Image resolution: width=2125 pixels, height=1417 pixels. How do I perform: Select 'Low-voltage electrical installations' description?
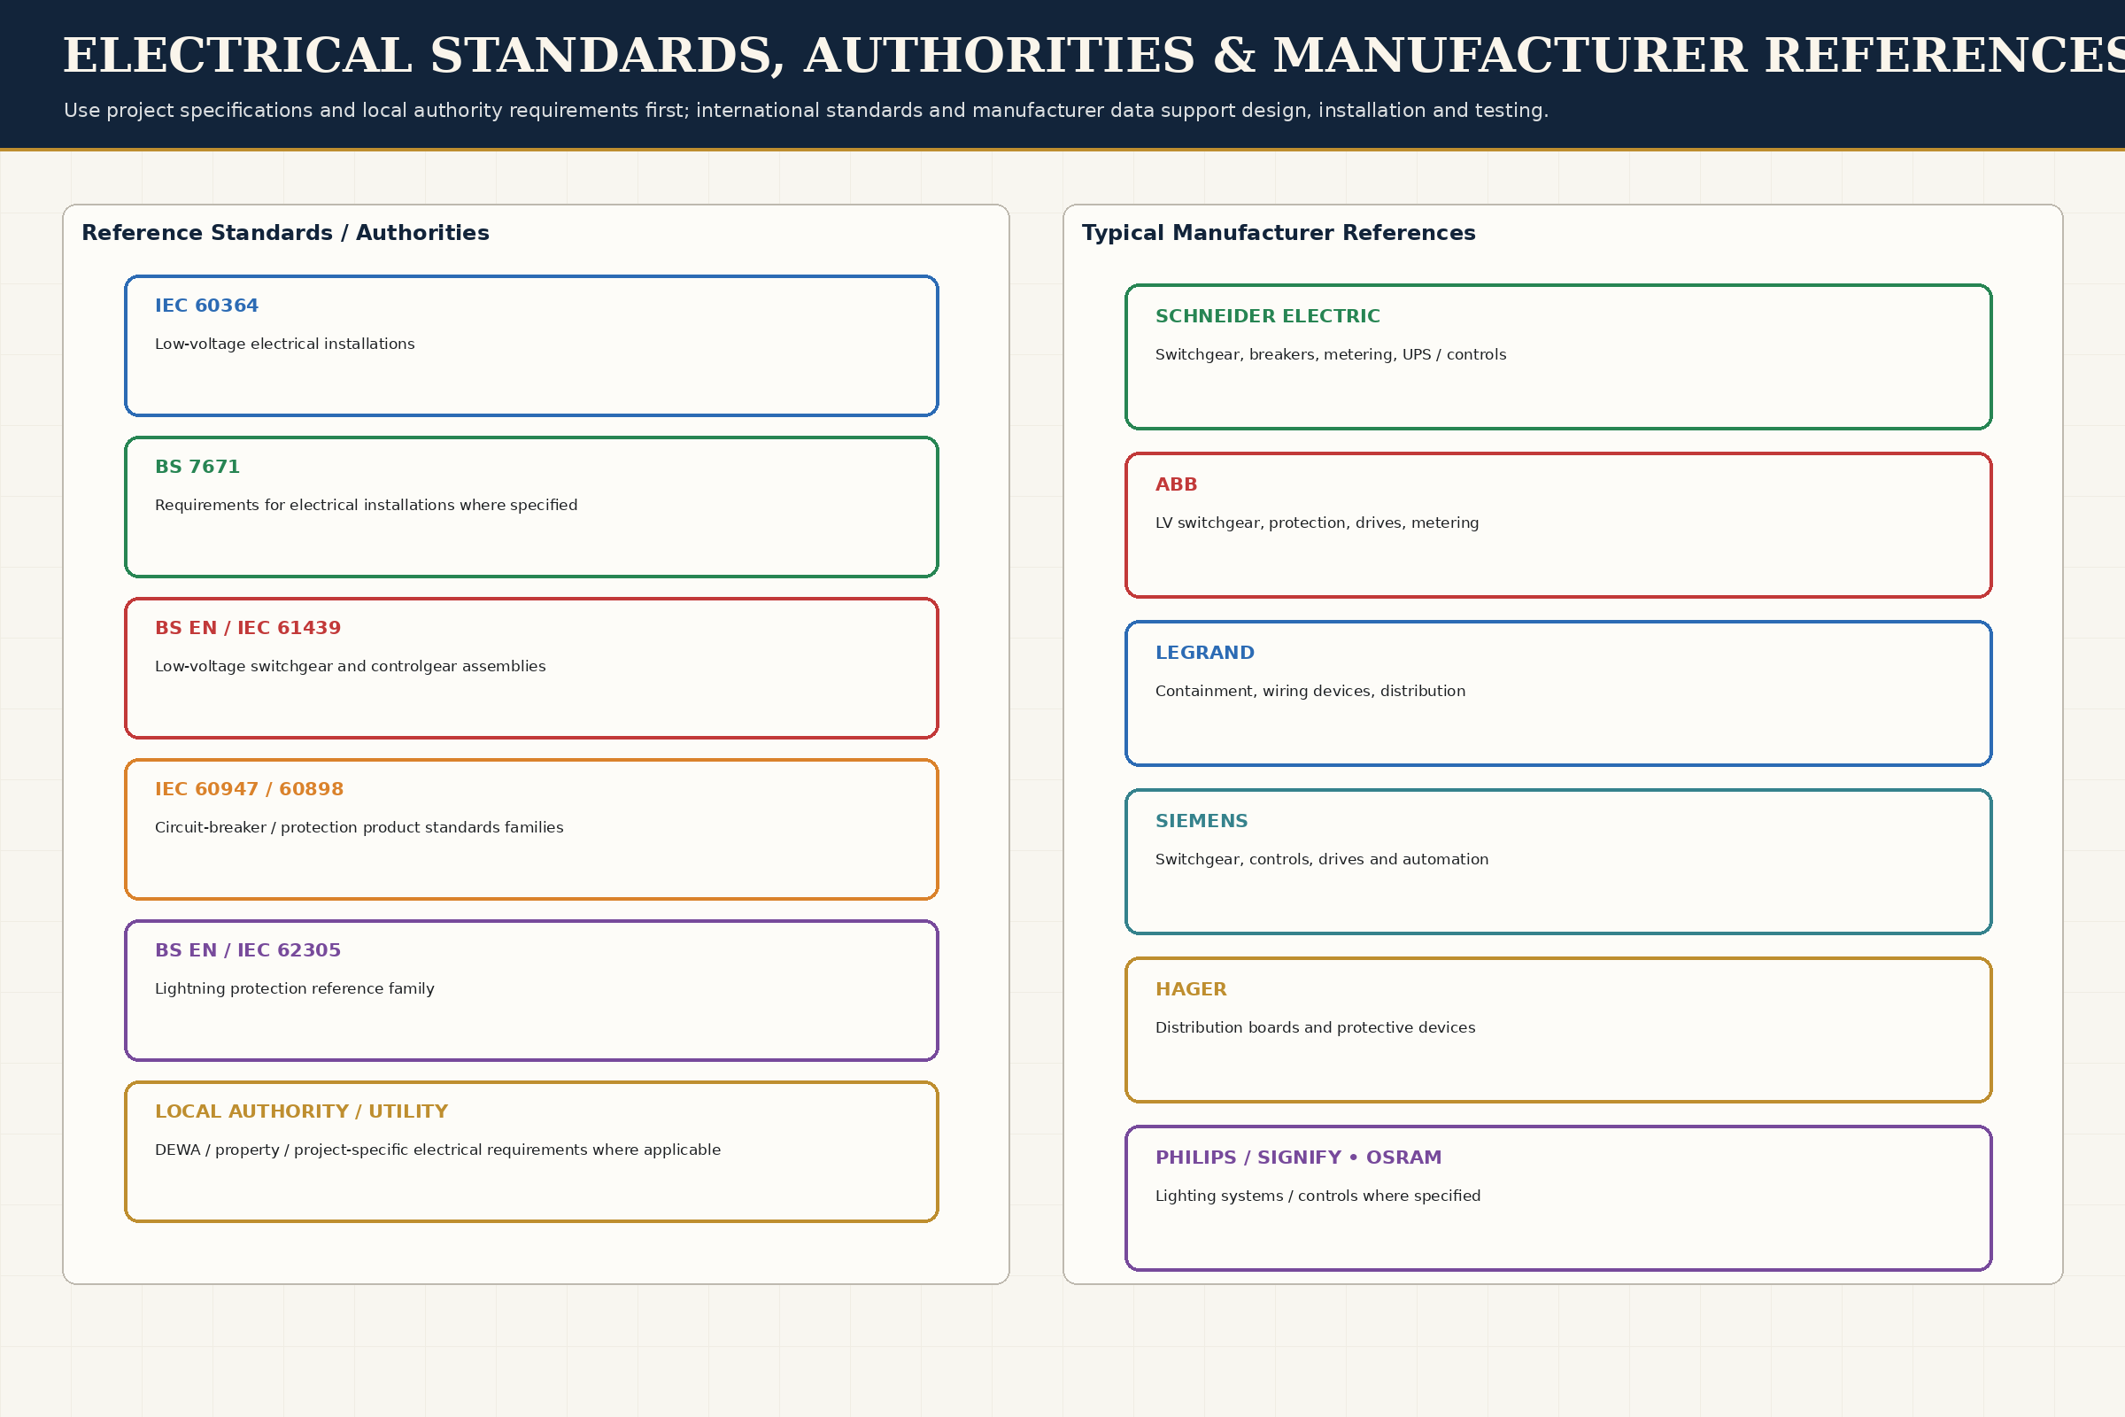click(284, 345)
